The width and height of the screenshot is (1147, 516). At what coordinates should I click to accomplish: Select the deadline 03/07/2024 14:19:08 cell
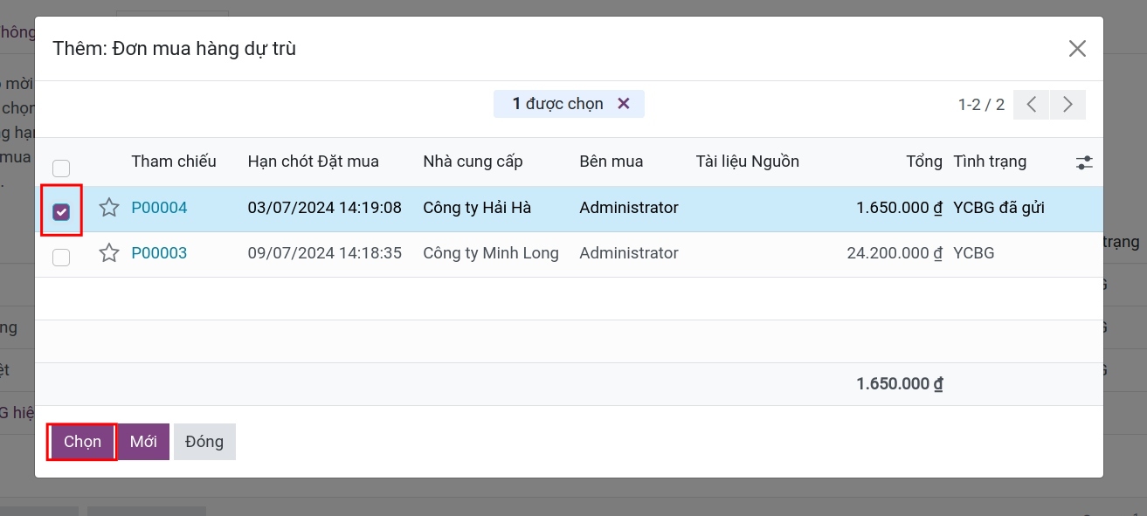(x=325, y=208)
